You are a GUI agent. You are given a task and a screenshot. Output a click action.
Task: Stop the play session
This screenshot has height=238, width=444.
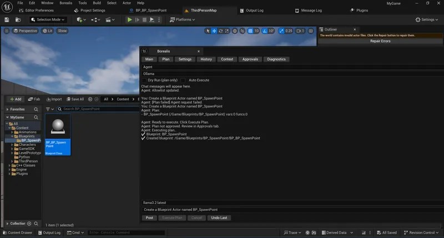[144, 20]
